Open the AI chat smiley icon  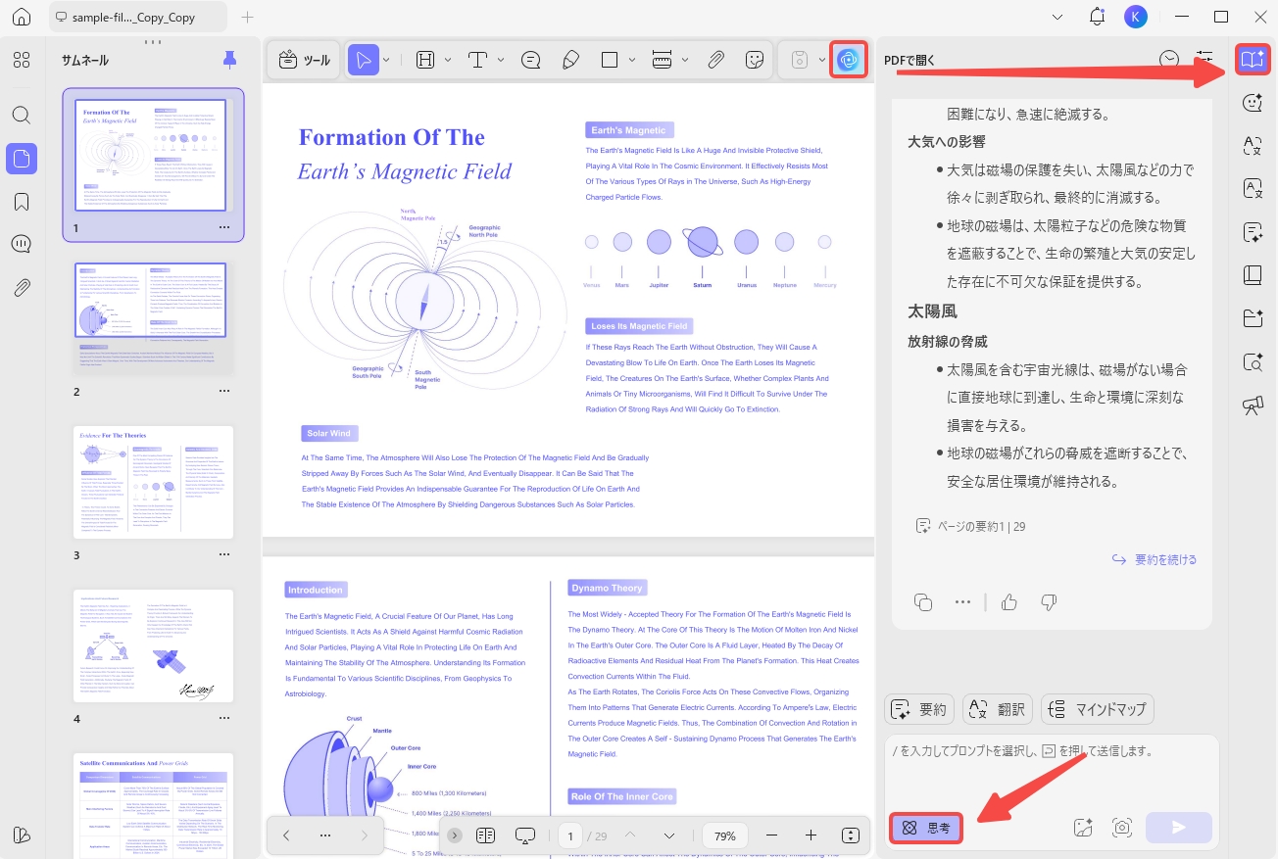(1252, 103)
